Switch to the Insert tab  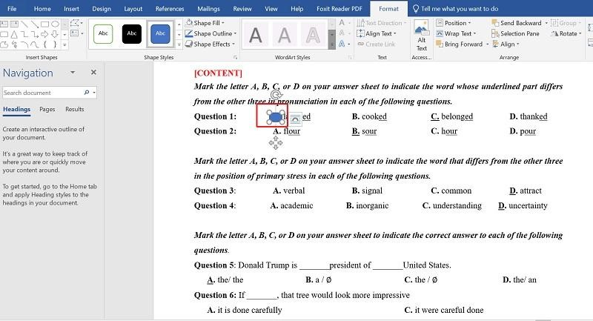pos(71,8)
